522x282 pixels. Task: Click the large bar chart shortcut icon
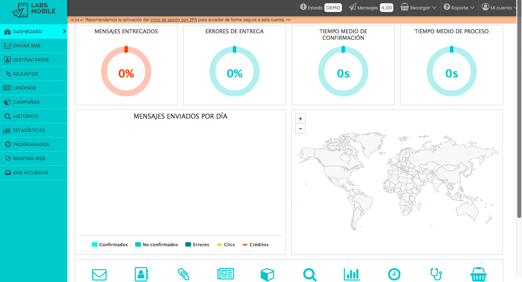pos(352,274)
